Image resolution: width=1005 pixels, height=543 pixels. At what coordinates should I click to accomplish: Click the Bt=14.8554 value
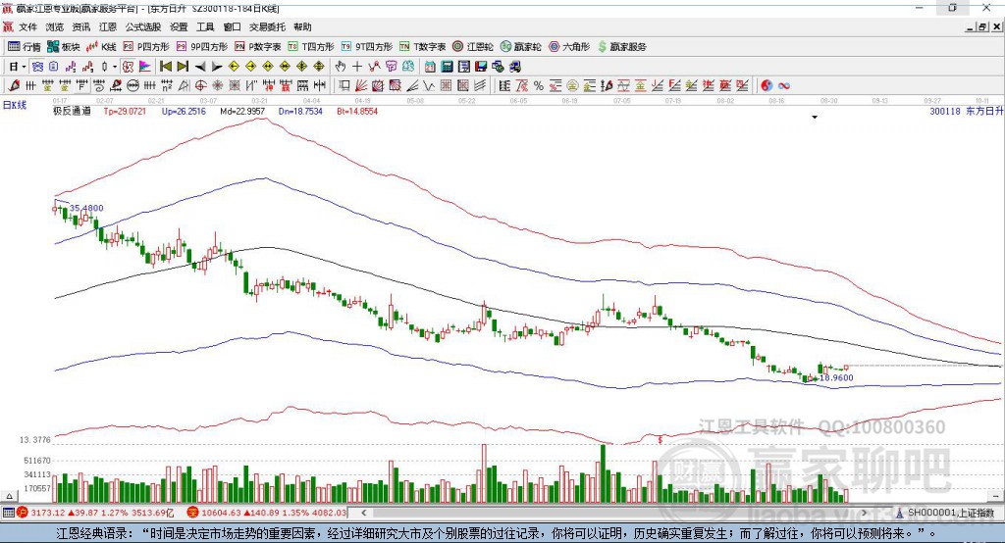click(357, 111)
